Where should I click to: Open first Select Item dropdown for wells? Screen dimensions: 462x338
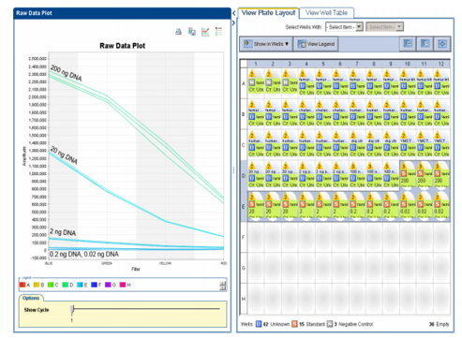pyautogui.click(x=344, y=27)
